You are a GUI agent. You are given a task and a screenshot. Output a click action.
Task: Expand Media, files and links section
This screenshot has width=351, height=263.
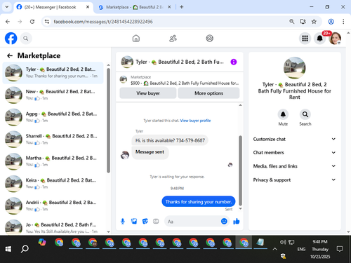pyautogui.click(x=294, y=166)
